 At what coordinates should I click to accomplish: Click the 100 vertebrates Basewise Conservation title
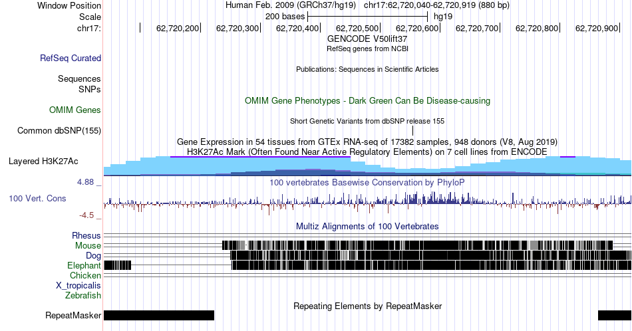(x=367, y=182)
